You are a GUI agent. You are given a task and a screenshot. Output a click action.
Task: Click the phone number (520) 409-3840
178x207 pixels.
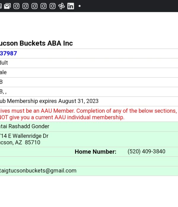click(x=146, y=151)
